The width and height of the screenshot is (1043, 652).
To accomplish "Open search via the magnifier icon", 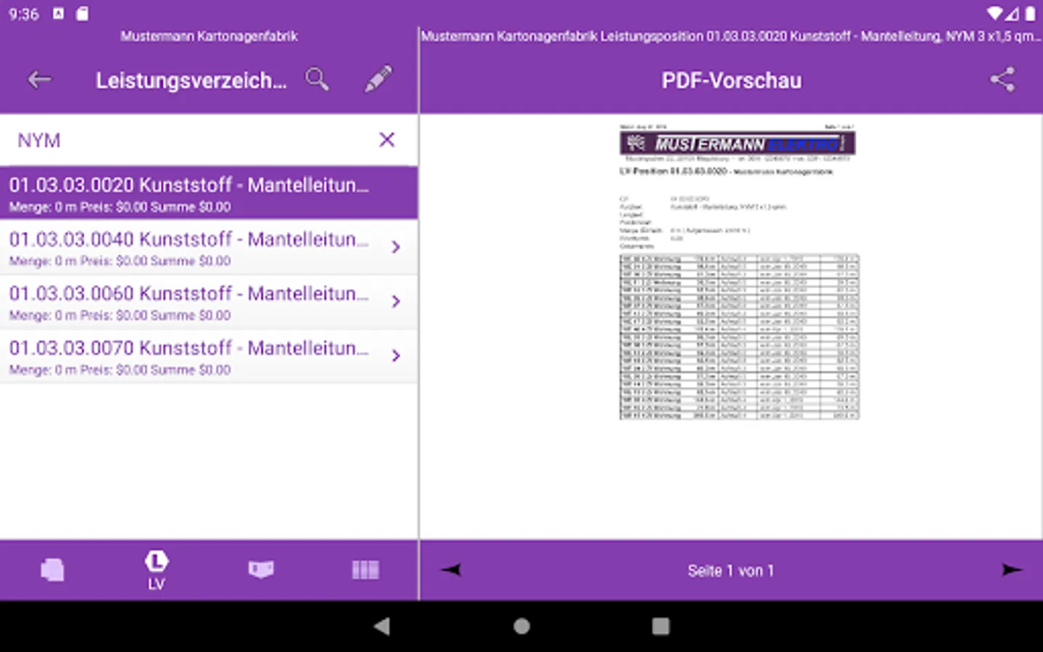I will click(317, 79).
